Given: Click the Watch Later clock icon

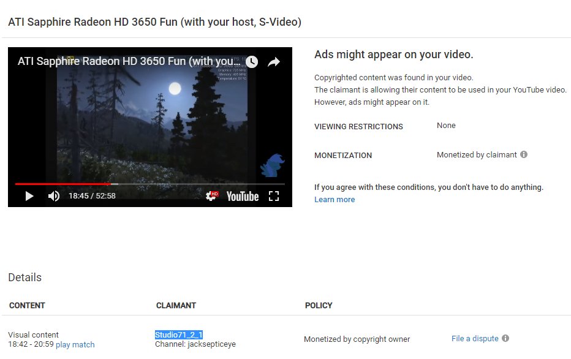Looking at the screenshot, I should (252, 62).
